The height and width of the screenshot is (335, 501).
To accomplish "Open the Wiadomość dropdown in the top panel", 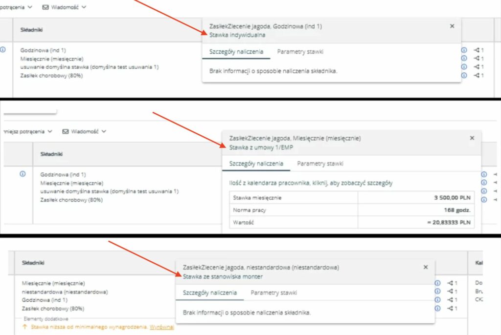I will click(x=68, y=7).
